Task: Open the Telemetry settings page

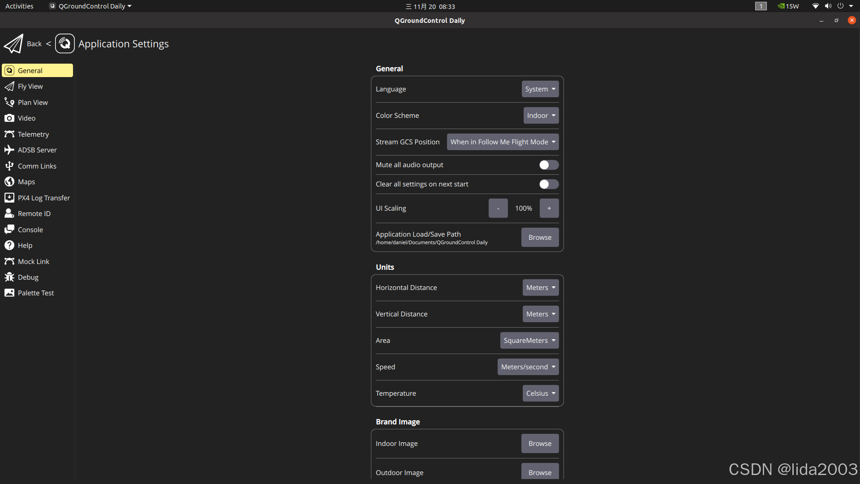Action: coord(38,134)
